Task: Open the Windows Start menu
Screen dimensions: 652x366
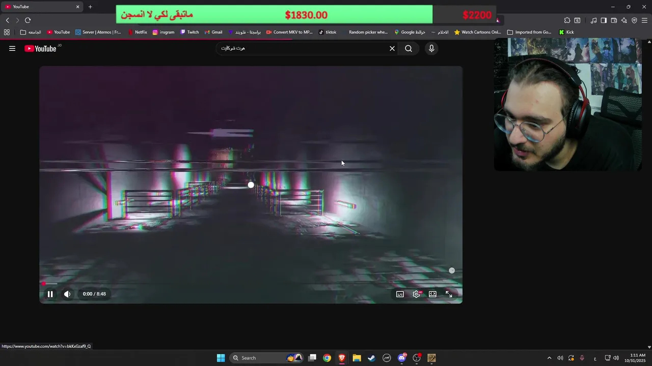Action: pos(221,358)
